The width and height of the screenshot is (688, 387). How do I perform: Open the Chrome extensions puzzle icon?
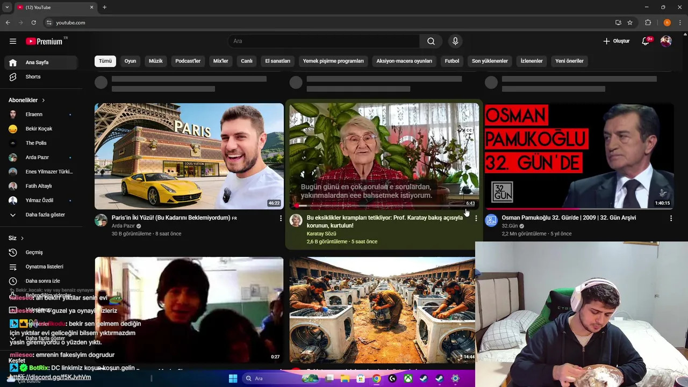click(648, 23)
